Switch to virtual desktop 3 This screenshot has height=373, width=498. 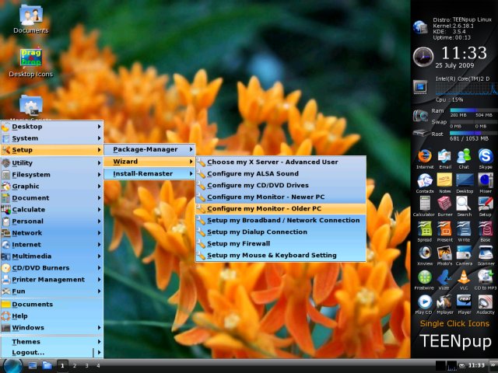pyautogui.click(x=86, y=366)
